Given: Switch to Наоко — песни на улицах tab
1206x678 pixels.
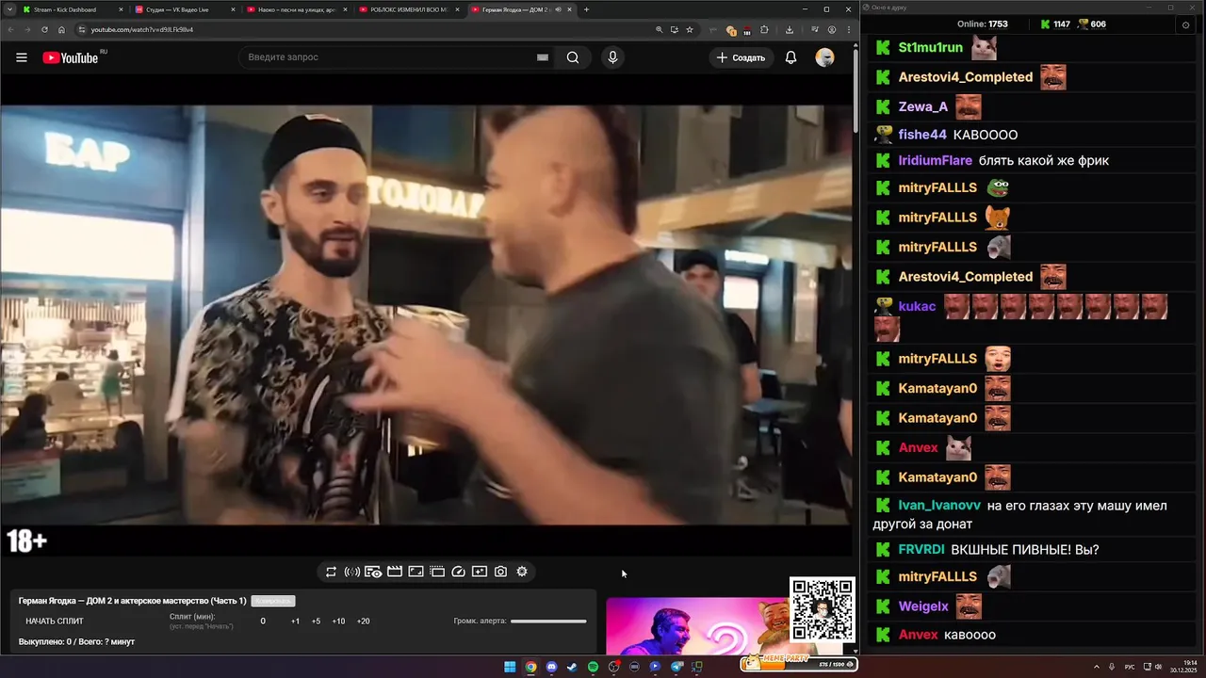Looking at the screenshot, I should (296, 9).
